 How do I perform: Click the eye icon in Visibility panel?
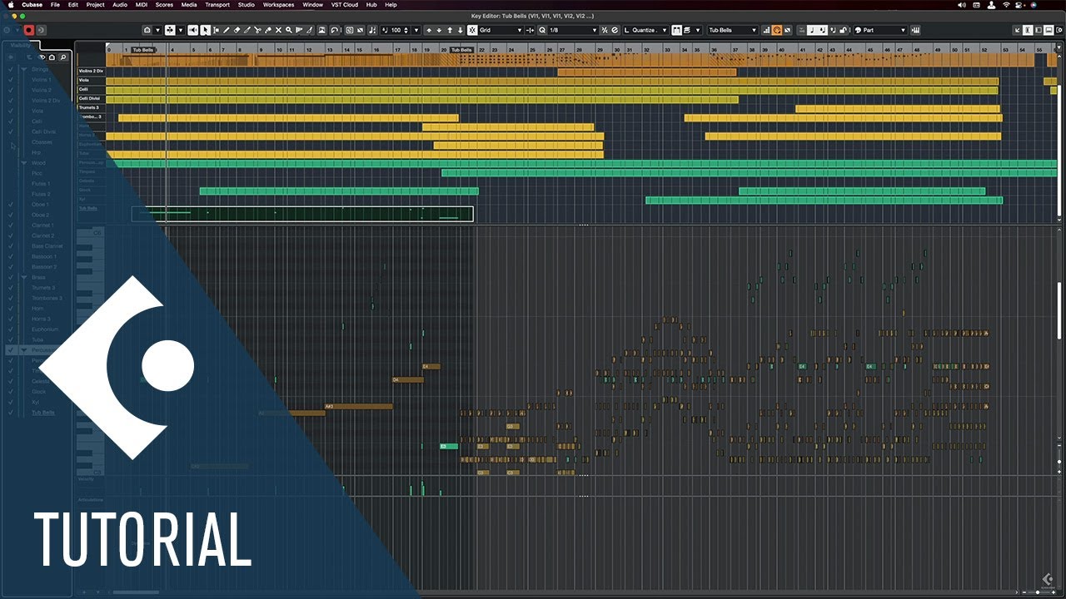(42, 57)
